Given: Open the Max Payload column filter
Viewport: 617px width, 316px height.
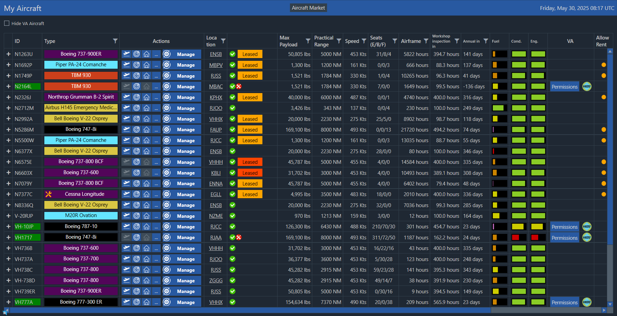Looking at the screenshot, I should point(308,41).
